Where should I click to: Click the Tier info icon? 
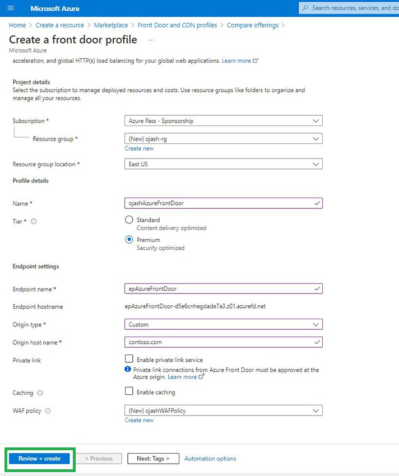click(x=34, y=222)
